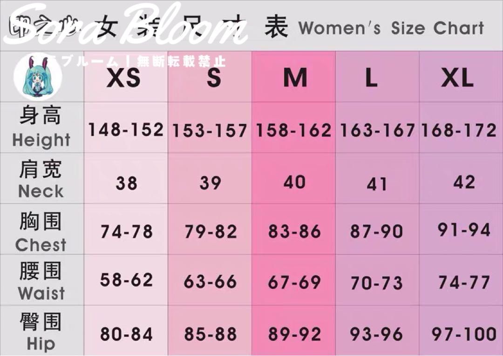Select the 39 neck value for S
The height and width of the screenshot is (356, 503).
tap(211, 183)
